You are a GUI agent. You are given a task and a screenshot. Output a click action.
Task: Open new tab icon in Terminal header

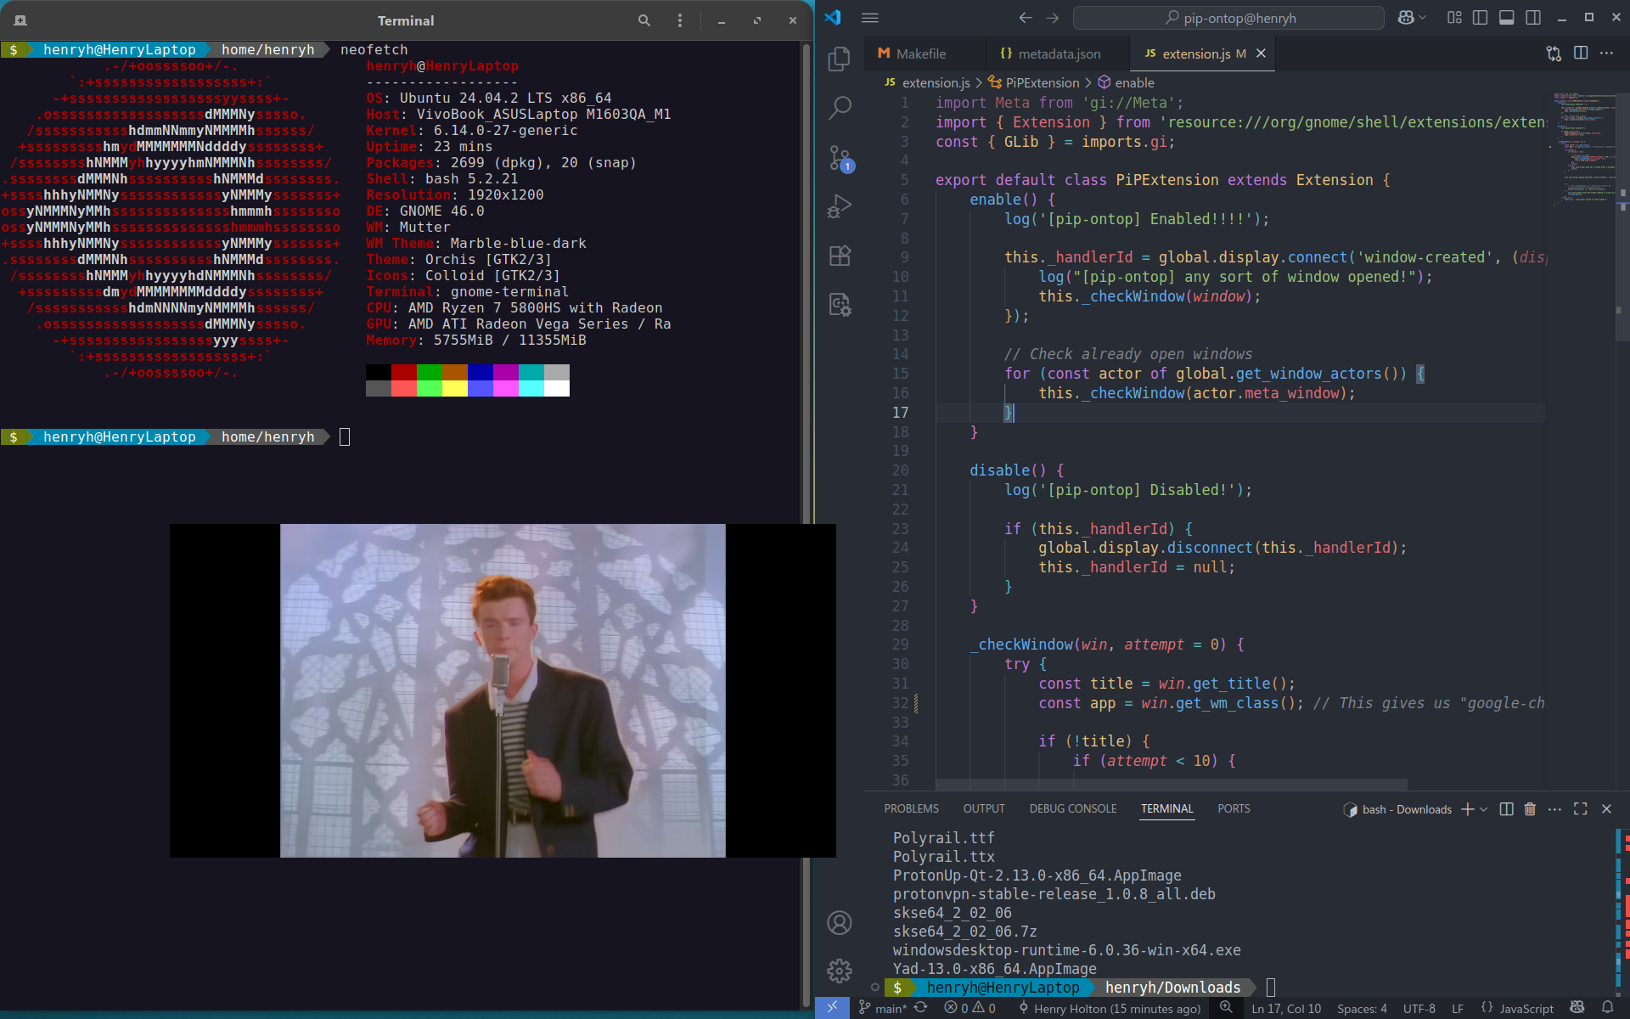point(20,20)
